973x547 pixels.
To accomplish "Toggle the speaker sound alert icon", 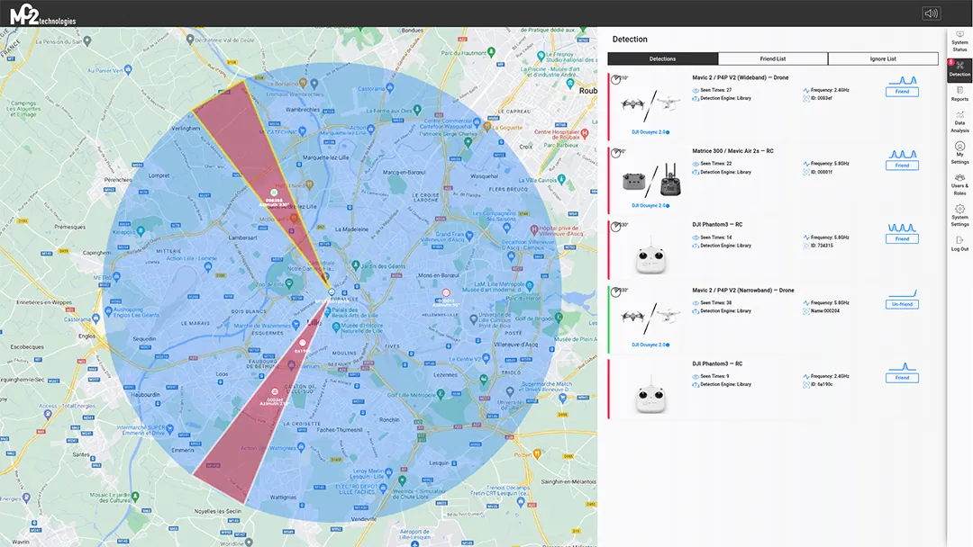I will (x=931, y=13).
